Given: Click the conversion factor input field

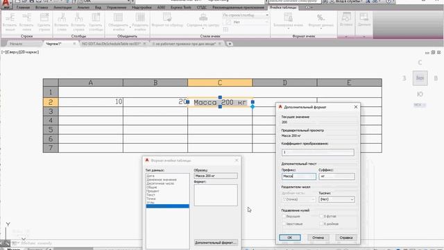Looking at the screenshot, I should click(x=318, y=152).
